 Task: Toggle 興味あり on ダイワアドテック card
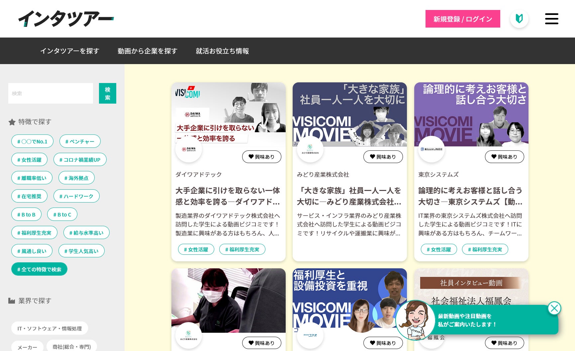[x=262, y=157]
